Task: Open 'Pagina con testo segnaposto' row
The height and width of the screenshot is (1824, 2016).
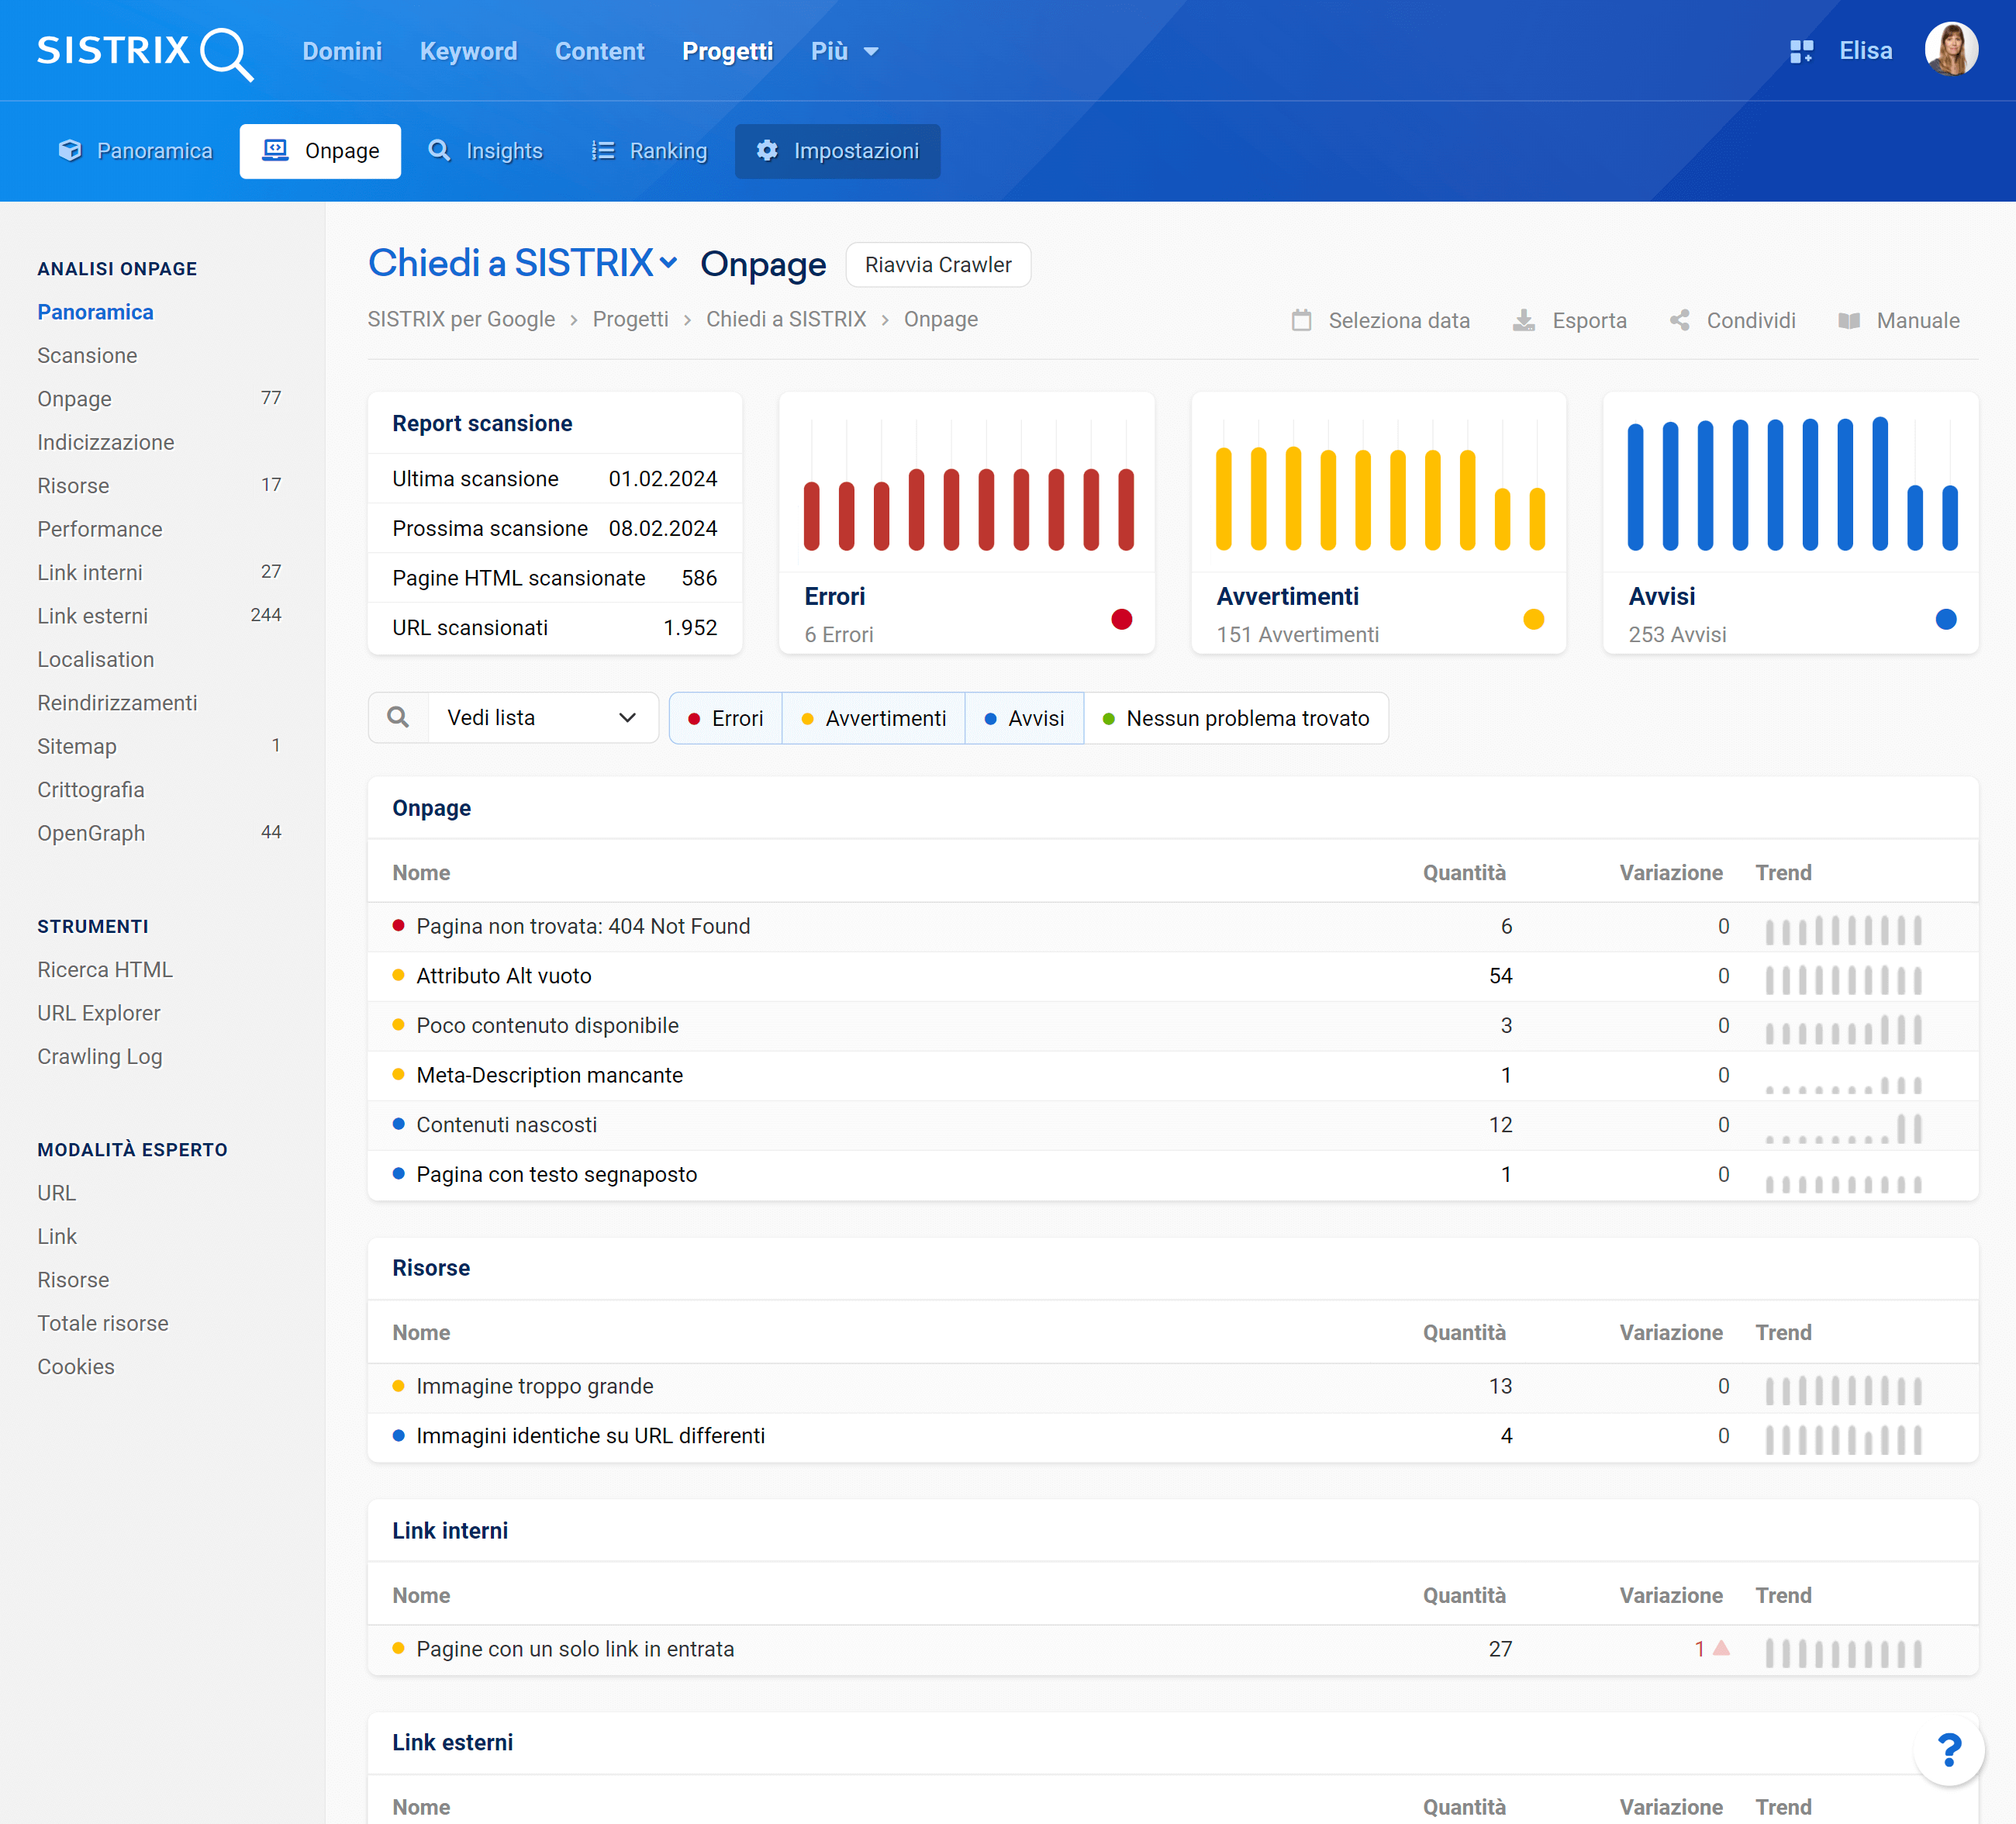Action: pyautogui.click(x=1173, y=1174)
